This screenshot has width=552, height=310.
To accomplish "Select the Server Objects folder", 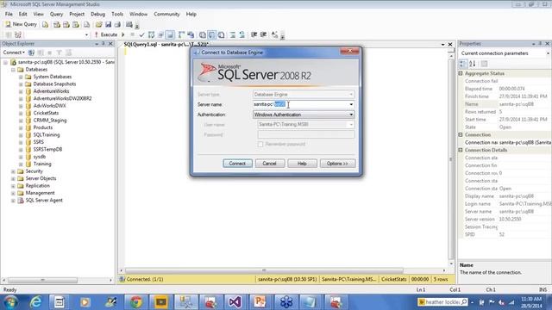I will pos(41,178).
